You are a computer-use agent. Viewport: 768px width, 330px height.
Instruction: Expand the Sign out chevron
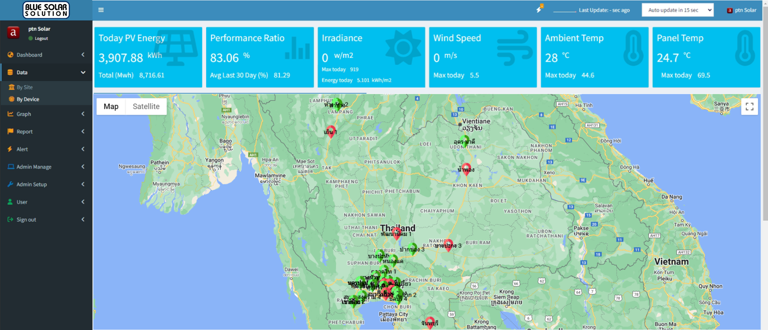(83, 219)
